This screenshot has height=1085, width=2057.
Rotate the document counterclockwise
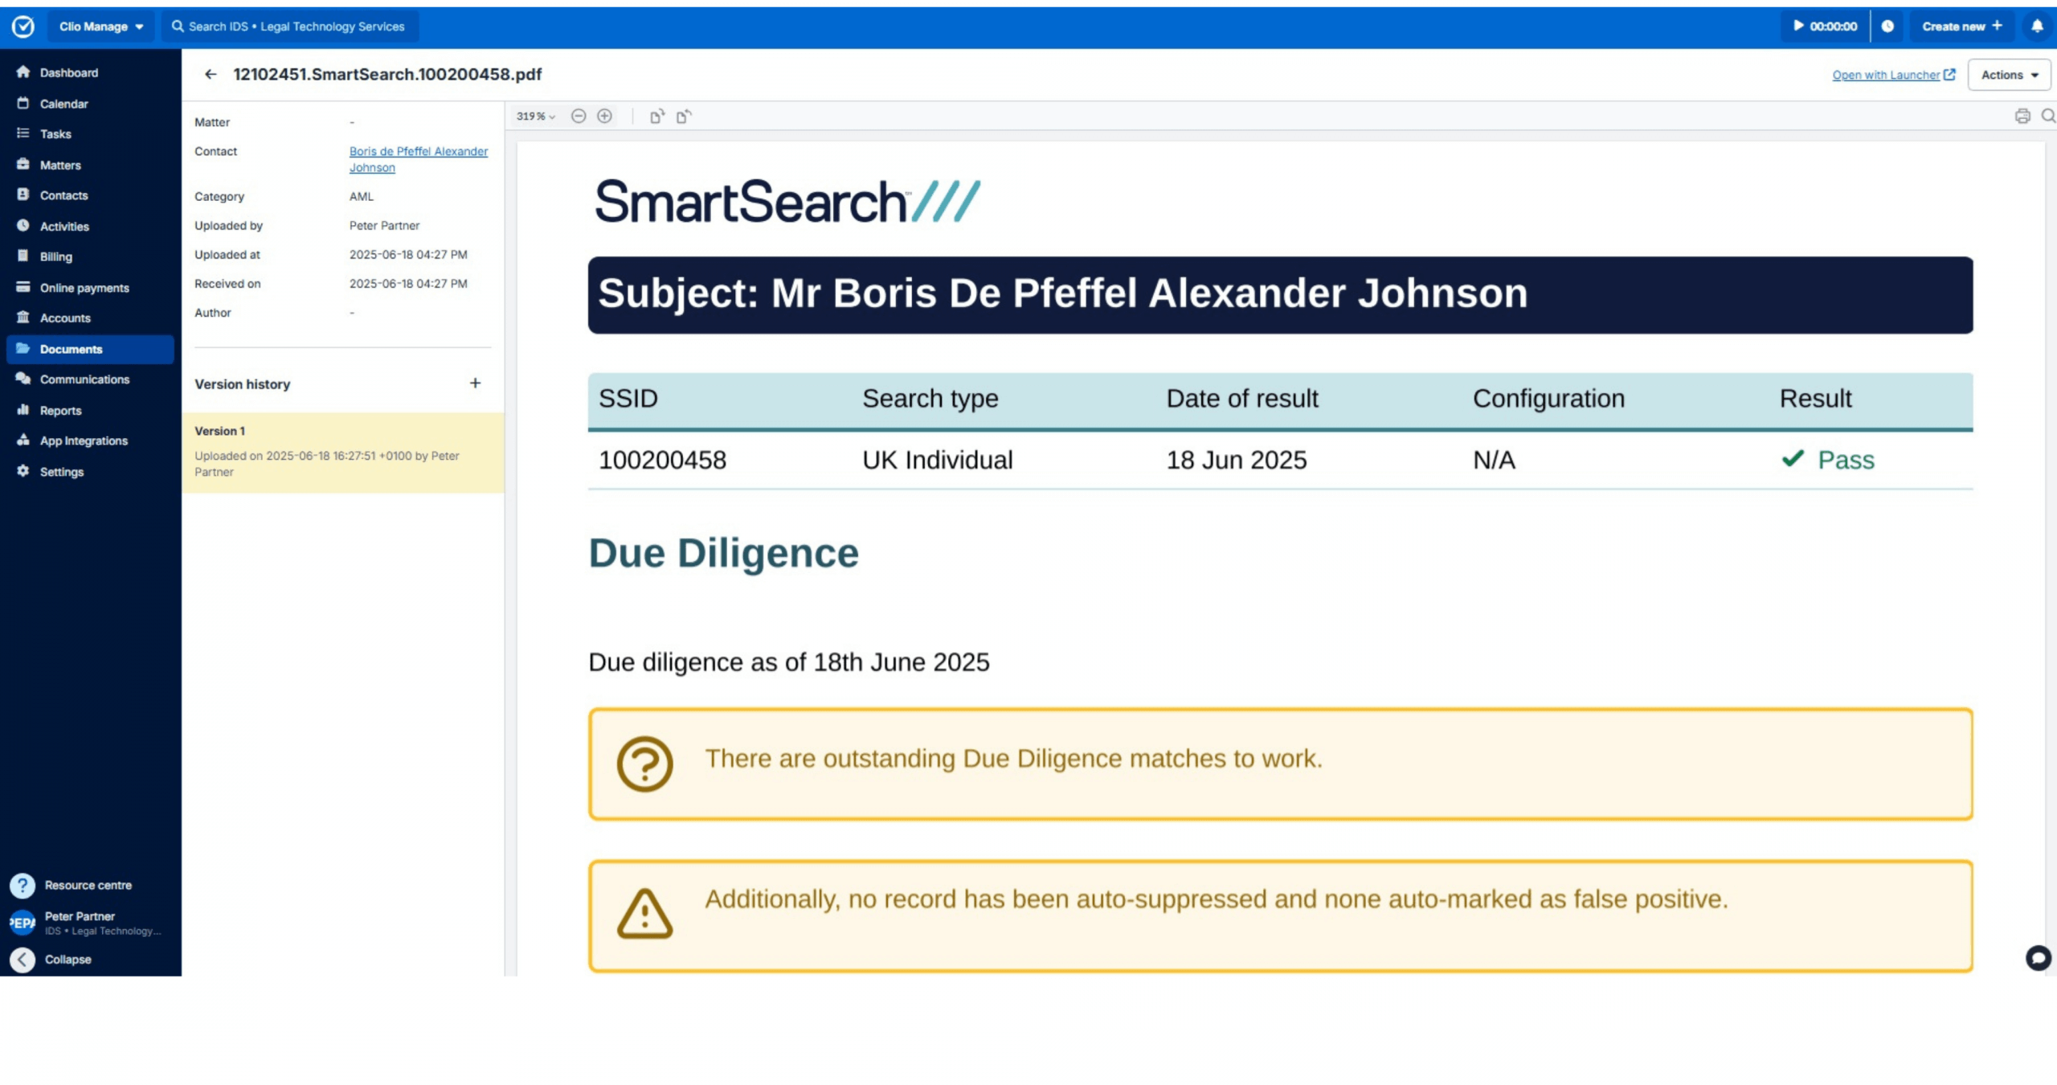(x=684, y=117)
